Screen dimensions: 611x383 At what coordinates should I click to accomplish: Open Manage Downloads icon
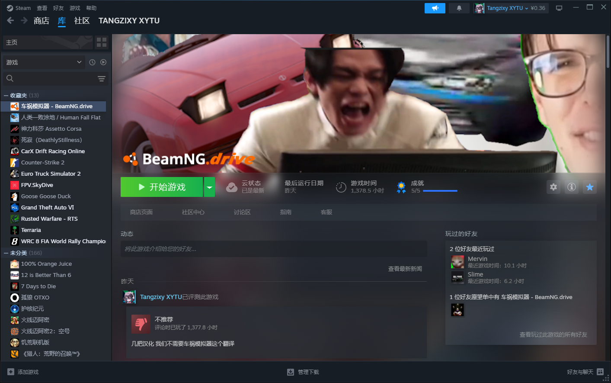pyautogui.click(x=291, y=372)
